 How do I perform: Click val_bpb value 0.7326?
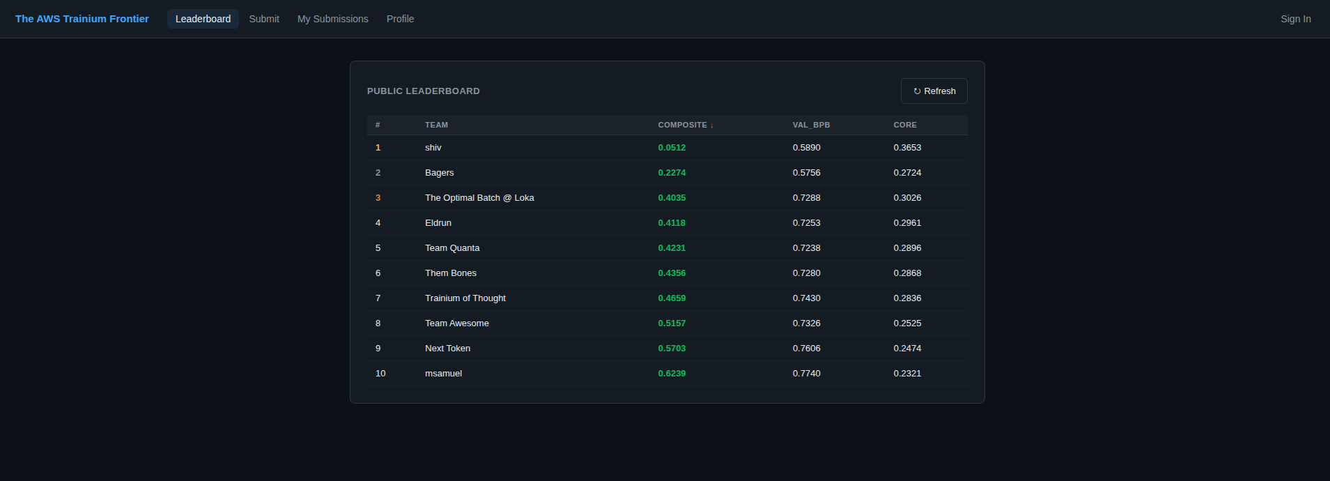coord(807,323)
